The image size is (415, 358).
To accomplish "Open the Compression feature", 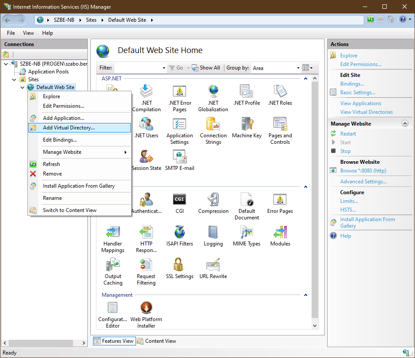I will pyautogui.click(x=213, y=203).
